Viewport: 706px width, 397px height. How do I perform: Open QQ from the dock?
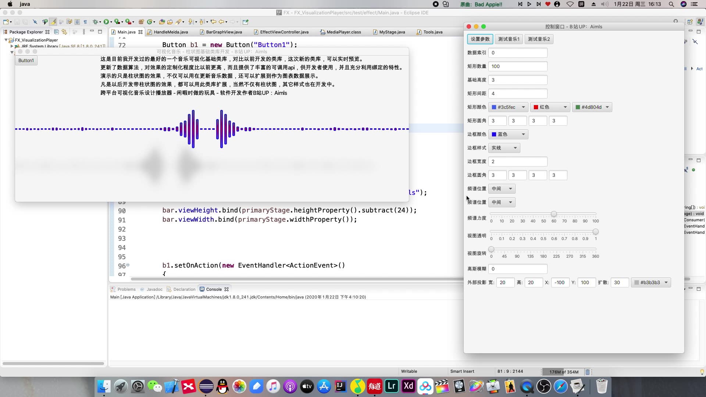[222, 386]
